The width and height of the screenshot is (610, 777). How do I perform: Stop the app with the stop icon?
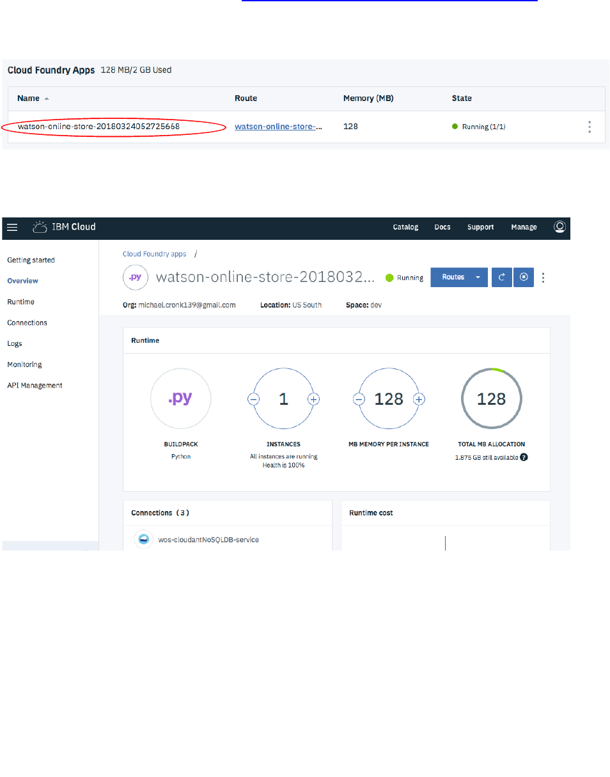[x=524, y=278]
